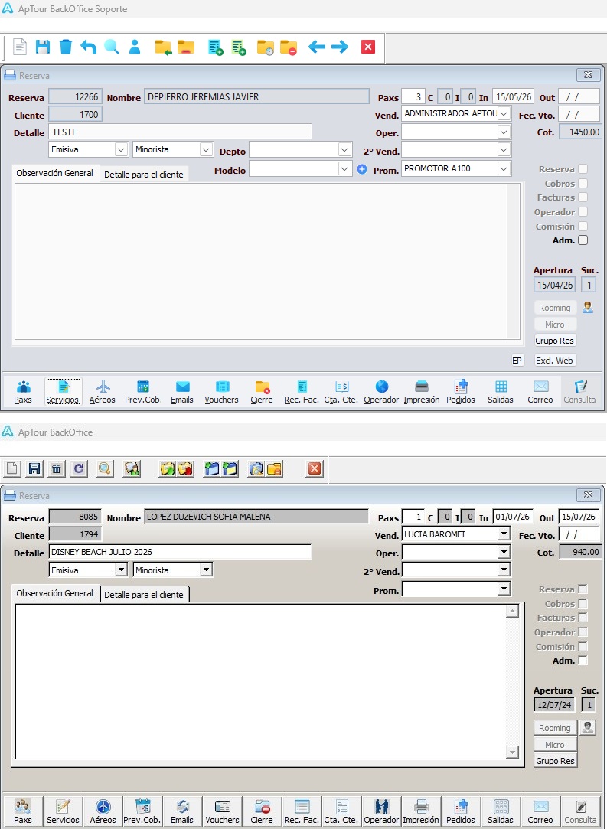Select Observación General tab in reservation 12266
This screenshot has width=607, height=829.
click(x=55, y=173)
